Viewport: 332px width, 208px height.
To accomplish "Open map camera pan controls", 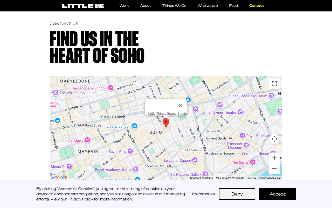I will (274, 139).
